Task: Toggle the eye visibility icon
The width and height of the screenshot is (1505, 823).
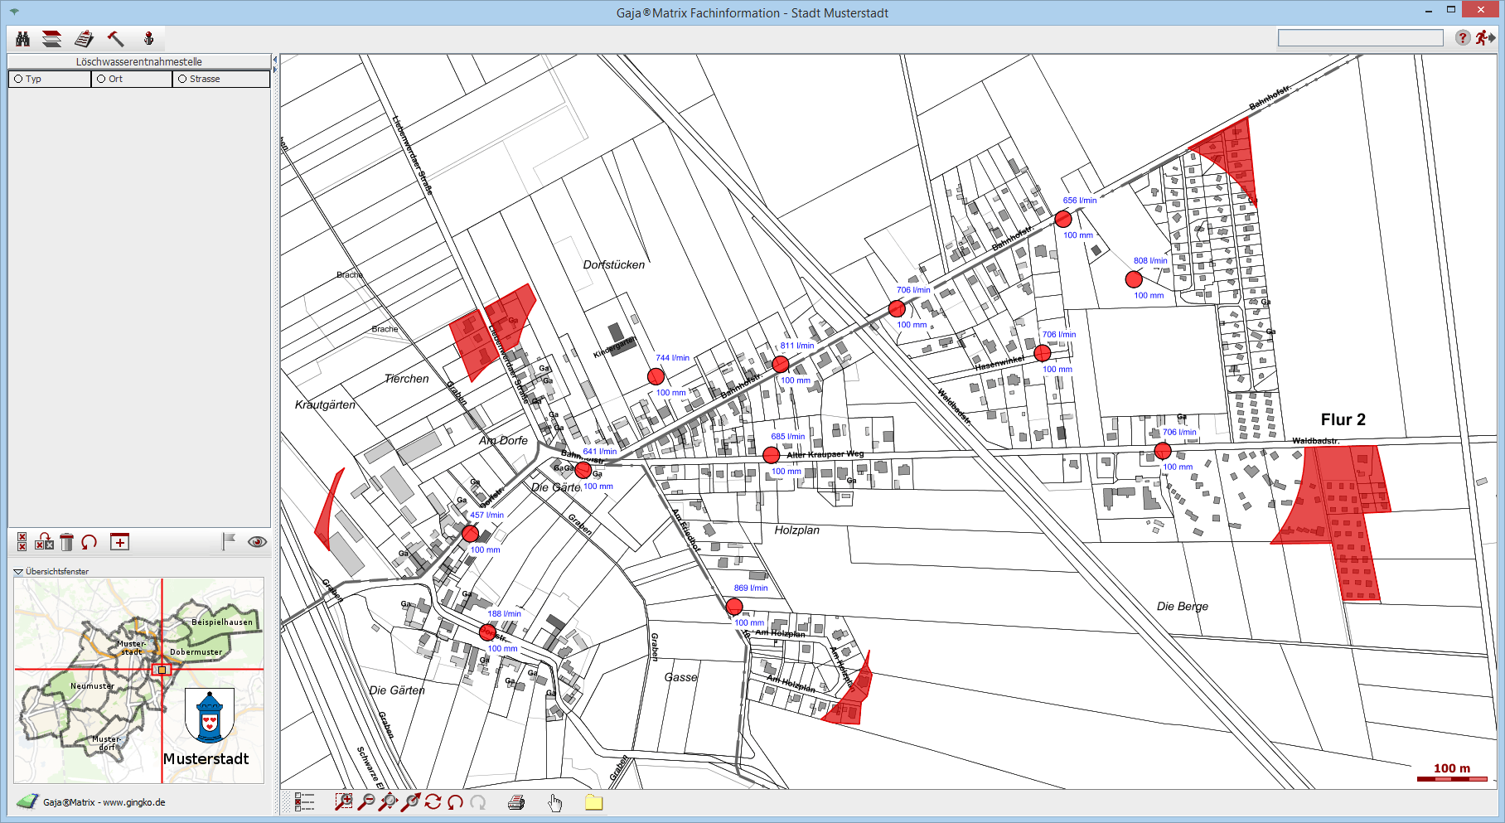Action: click(x=257, y=542)
